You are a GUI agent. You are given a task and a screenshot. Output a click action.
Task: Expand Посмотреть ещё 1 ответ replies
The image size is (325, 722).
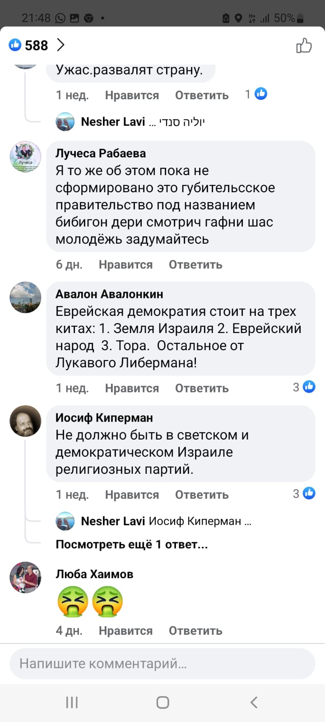tap(131, 544)
